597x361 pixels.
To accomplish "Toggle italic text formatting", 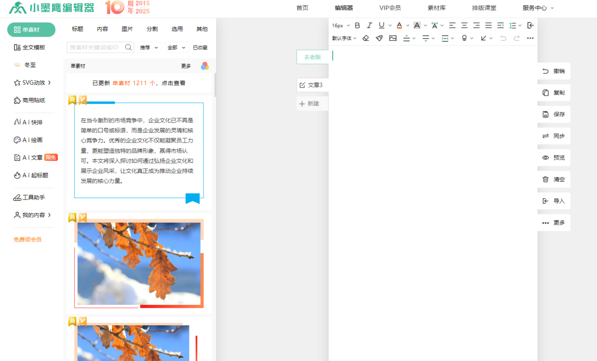I will [369, 25].
